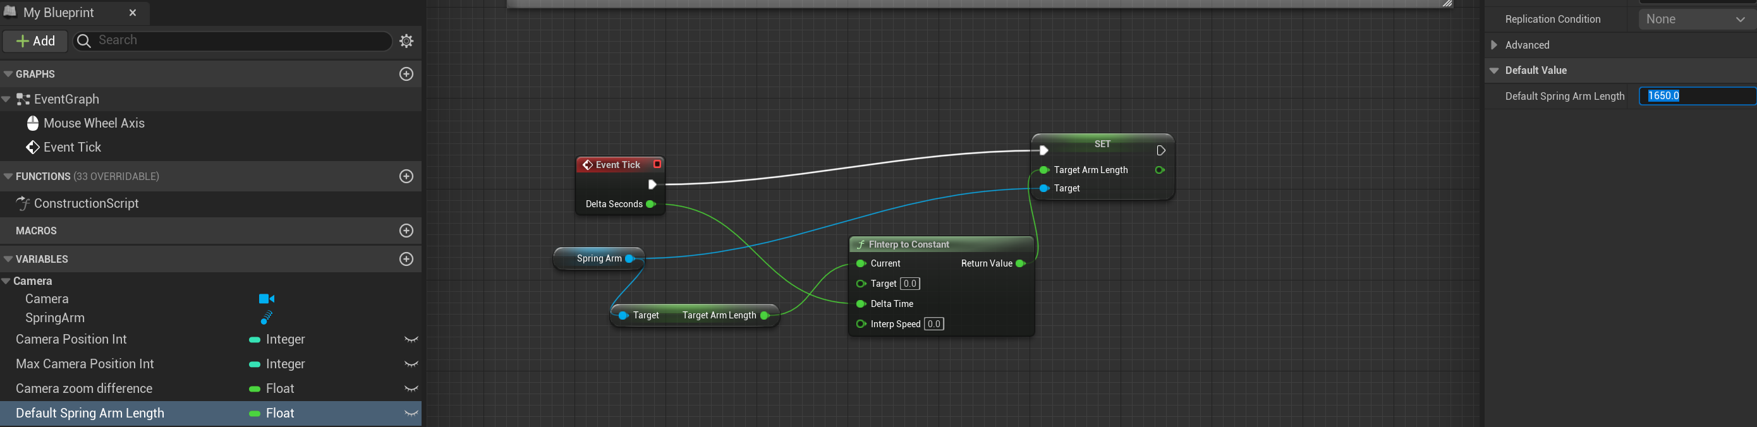Click Target input pin on Target Arm Length getter
The image size is (1757, 427).
click(x=623, y=315)
